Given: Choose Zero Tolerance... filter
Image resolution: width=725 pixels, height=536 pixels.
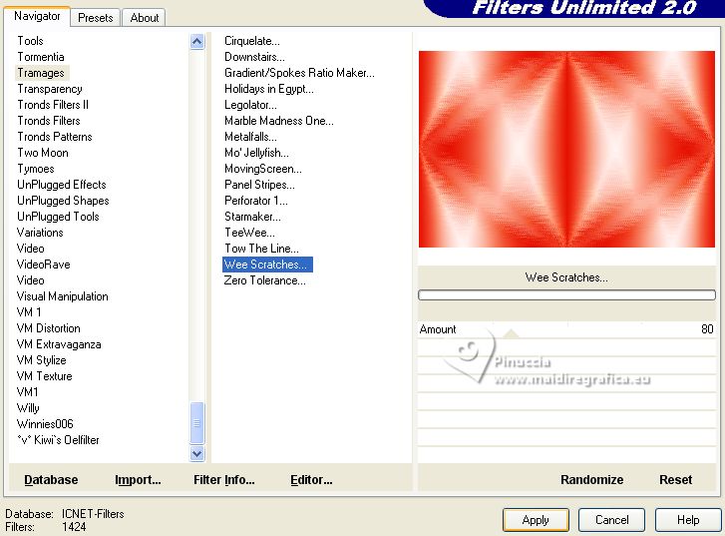Looking at the screenshot, I should click(264, 280).
